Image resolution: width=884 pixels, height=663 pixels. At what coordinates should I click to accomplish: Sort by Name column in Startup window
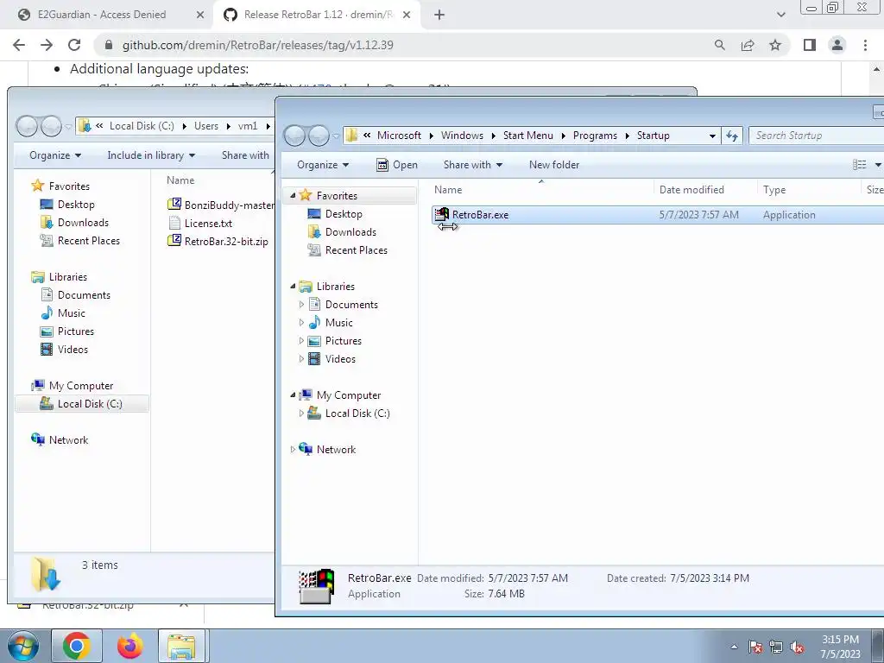pyautogui.click(x=448, y=190)
